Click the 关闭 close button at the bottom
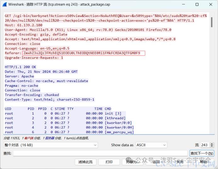Screen dimensions: 218x169 click(x=180, y=162)
